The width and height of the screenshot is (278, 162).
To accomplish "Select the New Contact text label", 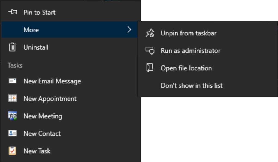I will click(x=42, y=133).
